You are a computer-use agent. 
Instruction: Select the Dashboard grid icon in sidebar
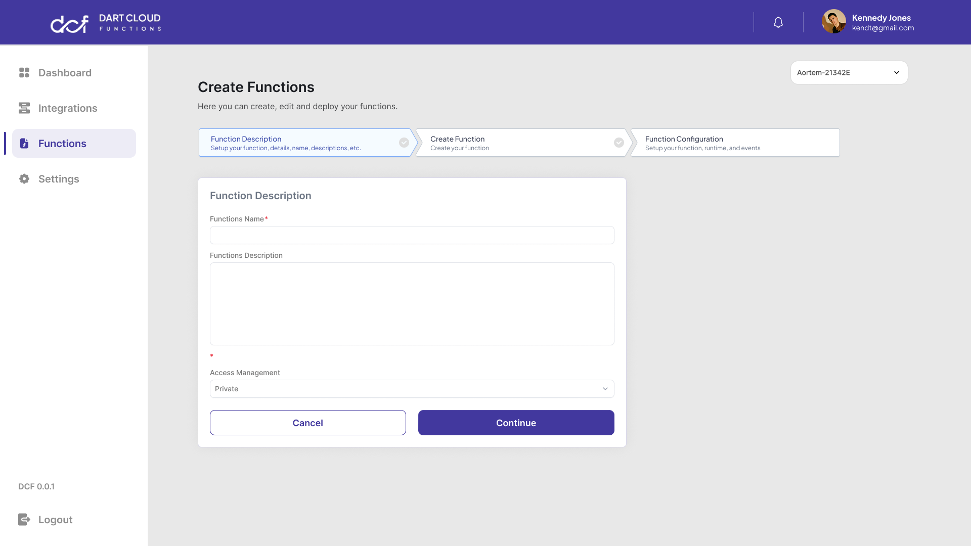click(24, 72)
